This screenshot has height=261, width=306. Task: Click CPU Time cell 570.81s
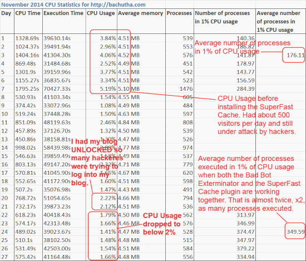pos(26,173)
